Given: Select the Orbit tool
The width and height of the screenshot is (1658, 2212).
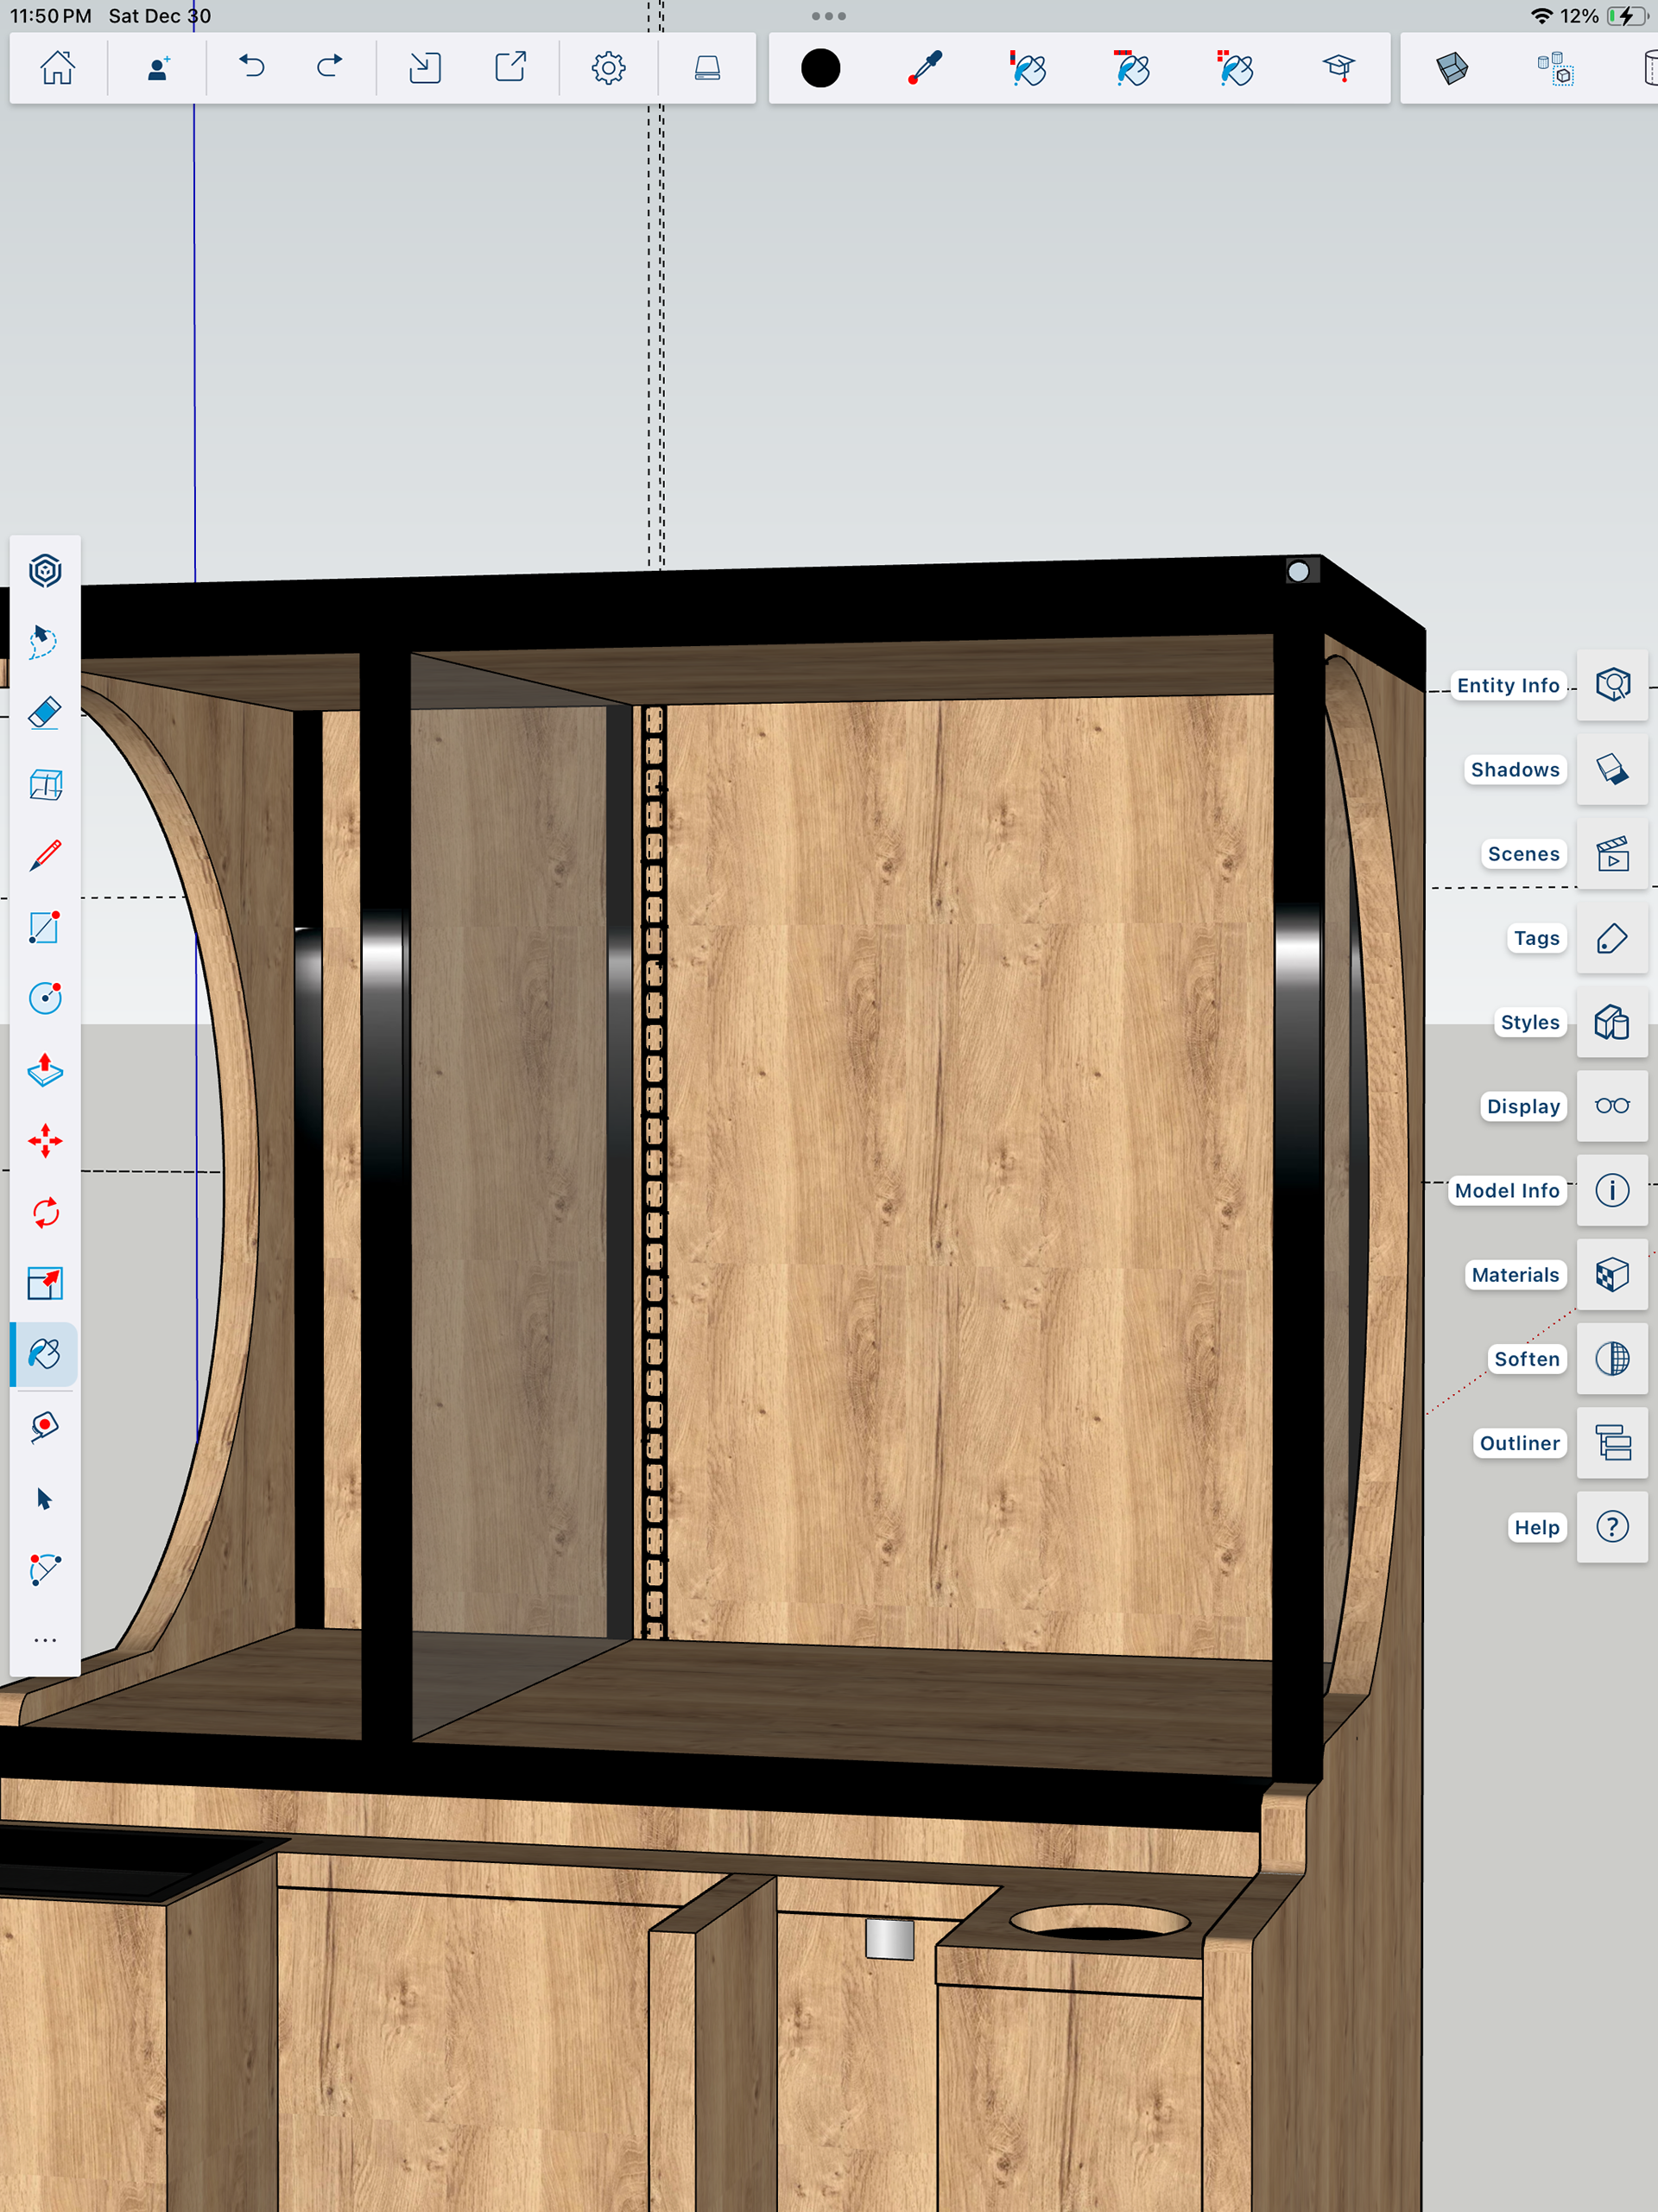Looking at the screenshot, I should [x=45, y=571].
